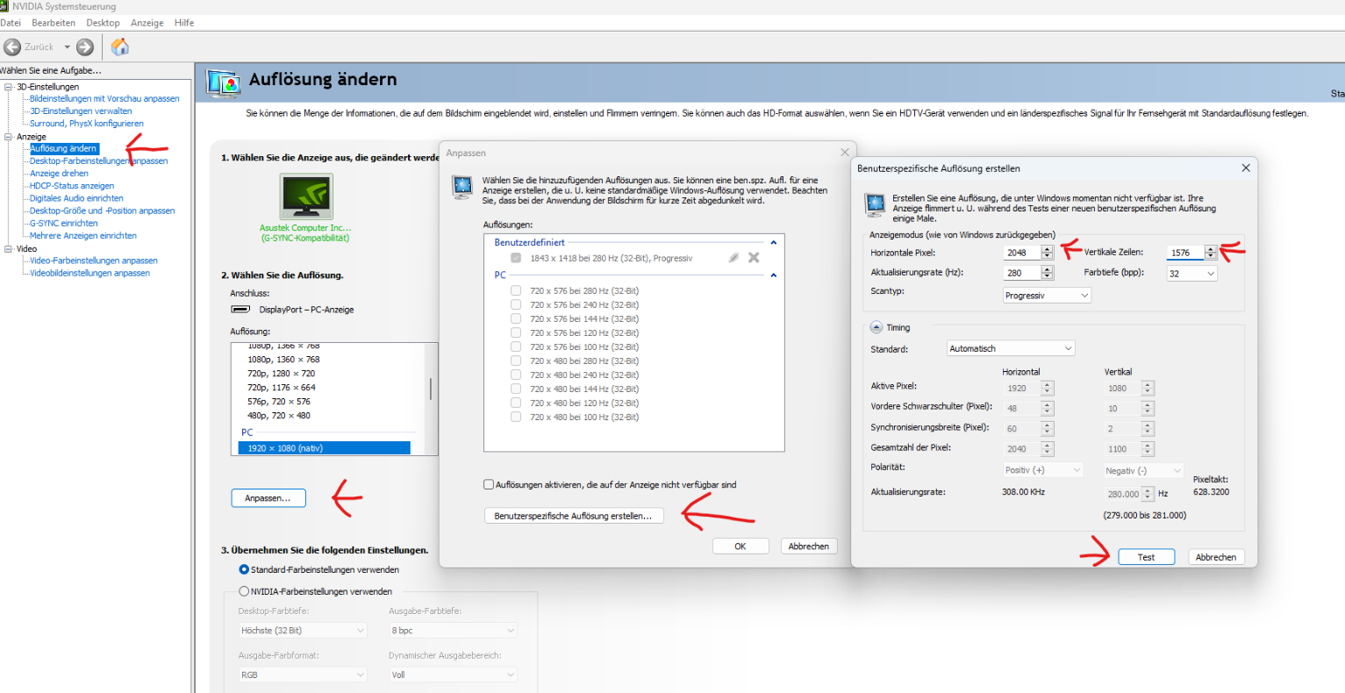This screenshot has width=1345, height=693.
Task: Select the 480p, 720 × 480 resolution
Action: coord(279,416)
